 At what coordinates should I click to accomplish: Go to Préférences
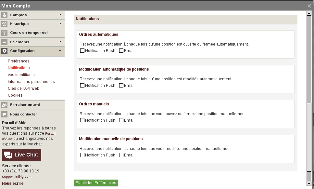(x=19, y=61)
